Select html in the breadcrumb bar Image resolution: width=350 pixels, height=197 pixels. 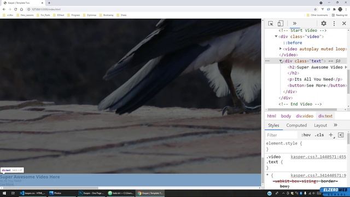(271, 116)
